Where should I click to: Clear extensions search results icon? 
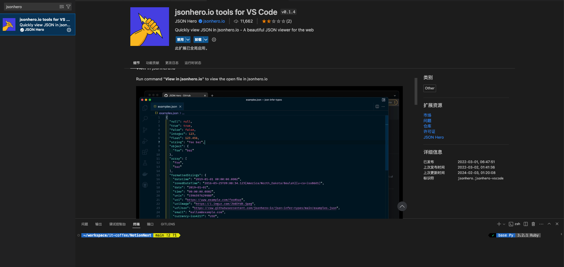pyautogui.click(x=62, y=7)
